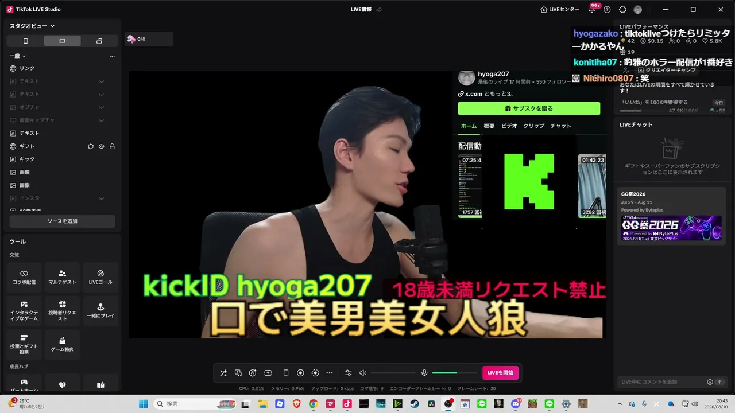
Task: Click the LIVEを開始 button
Action: click(500, 373)
